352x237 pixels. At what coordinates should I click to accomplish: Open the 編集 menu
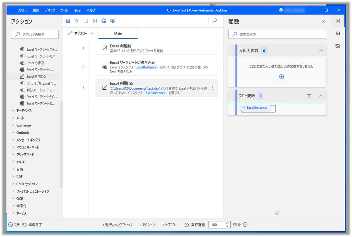(x=36, y=10)
